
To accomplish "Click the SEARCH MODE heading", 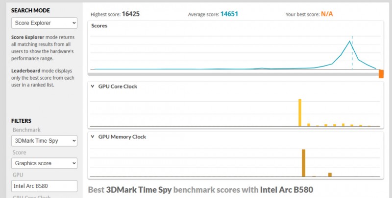I will 30,10.
